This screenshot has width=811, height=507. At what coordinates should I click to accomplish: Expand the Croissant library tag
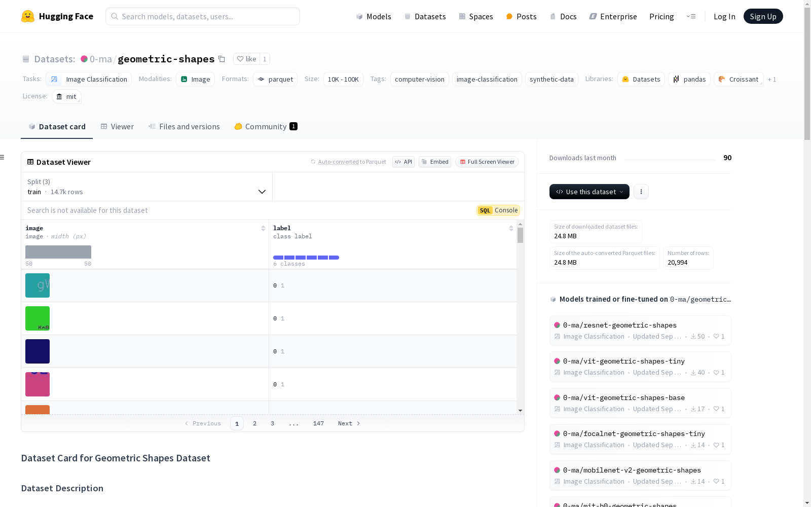tap(739, 79)
